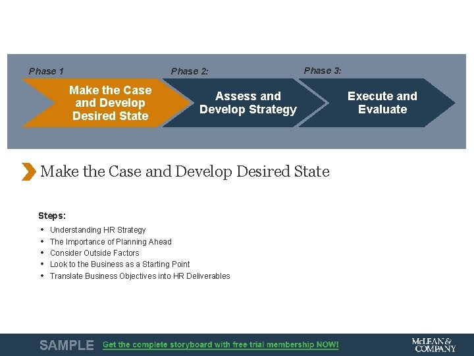Click the Phase 3: label

(323, 71)
